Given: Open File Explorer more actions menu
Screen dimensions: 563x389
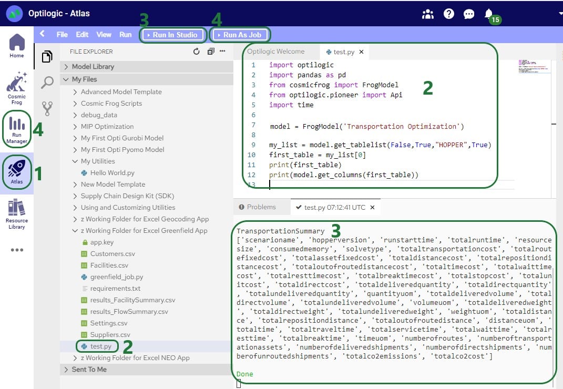Looking at the screenshot, I should point(222,51).
